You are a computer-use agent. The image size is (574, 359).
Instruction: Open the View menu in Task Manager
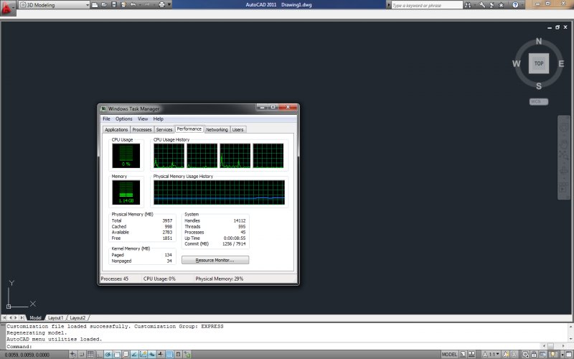pyautogui.click(x=143, y=118)
